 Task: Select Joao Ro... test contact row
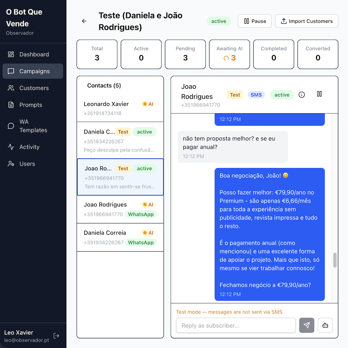click(120, 177)
